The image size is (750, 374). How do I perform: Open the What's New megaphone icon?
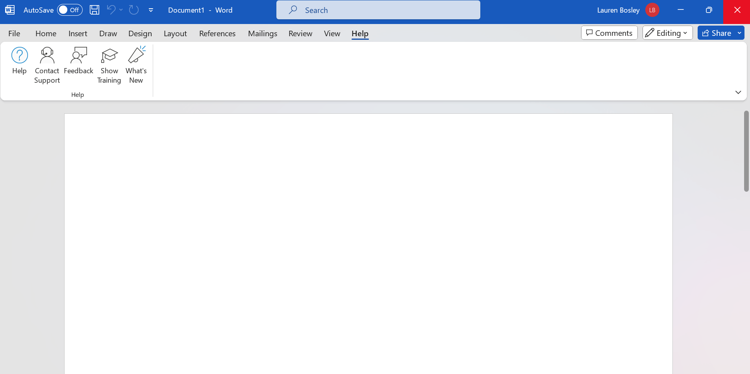point(136,55)
